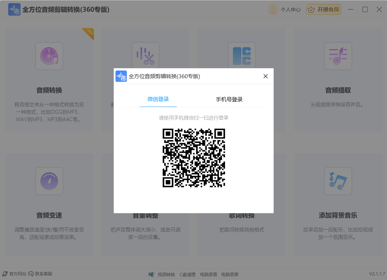Open the 添加背景音乐 icon
Screen dimensions: 387x280
tap(338, 181)
